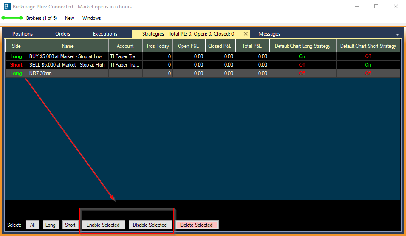Image resolution: width=406 pixels, height=236 pixels.
Task: Toggle Default Chart Long Strategy Off for SELL row
Action: pos(302,65)
